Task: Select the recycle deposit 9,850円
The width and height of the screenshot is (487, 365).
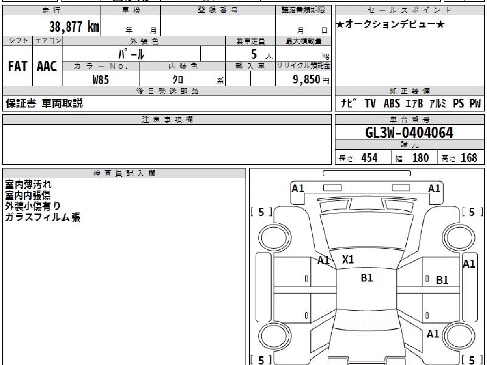Action: pos(311,79)
